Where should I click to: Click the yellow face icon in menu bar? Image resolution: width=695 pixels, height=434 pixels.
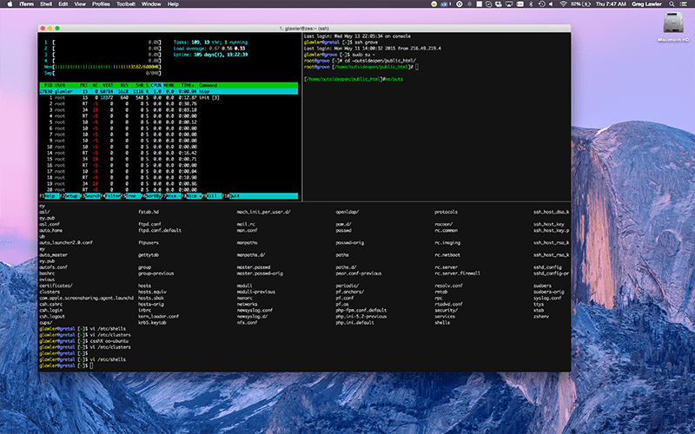(434, 4)
